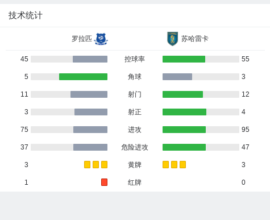Click 罗拉匹's first yellow card icon
Image resolution: width=270 pixels, height=220 pixels.
[87, 164]
